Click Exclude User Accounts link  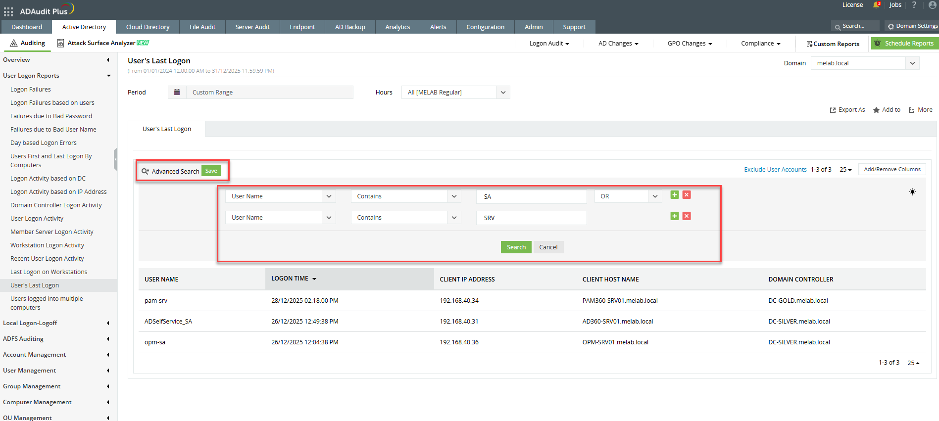tap(775, 170)
